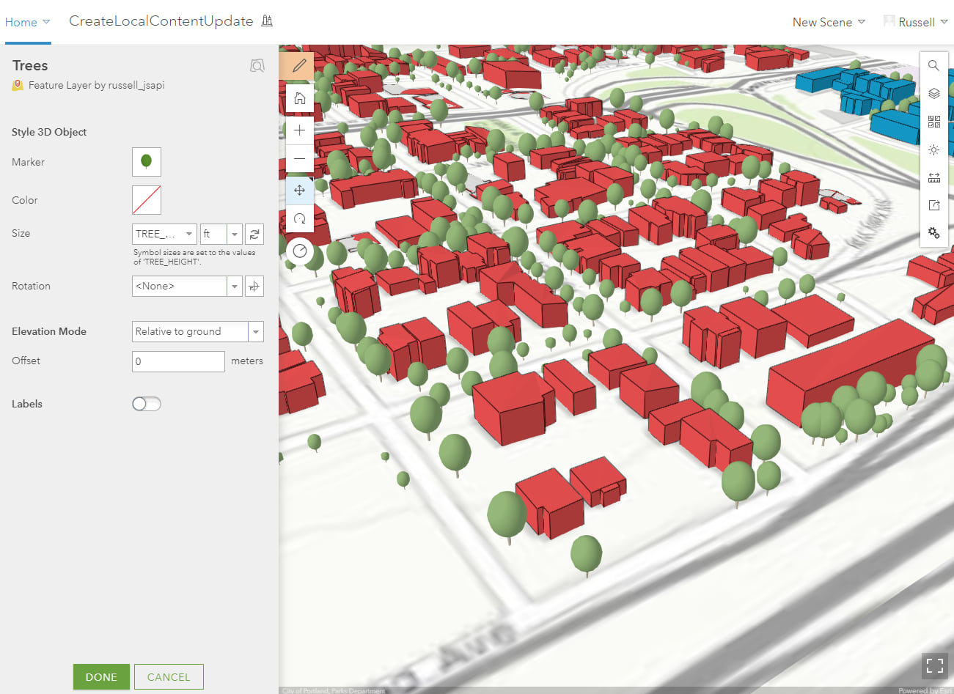954x694 pixels.
Task: Select the Rotate navigation tool
Action: pyautogui.click(x=299, y=218)
